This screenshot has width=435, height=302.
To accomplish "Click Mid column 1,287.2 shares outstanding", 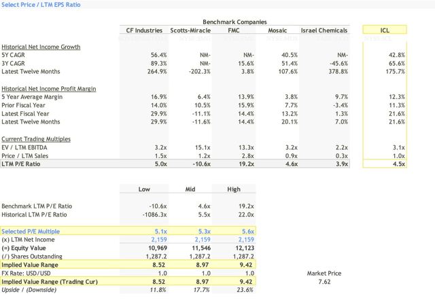I will coord(200,257).
